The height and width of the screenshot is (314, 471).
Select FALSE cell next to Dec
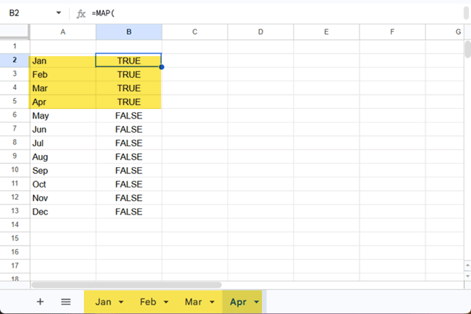pyautogui.click(x=129, y=212)
